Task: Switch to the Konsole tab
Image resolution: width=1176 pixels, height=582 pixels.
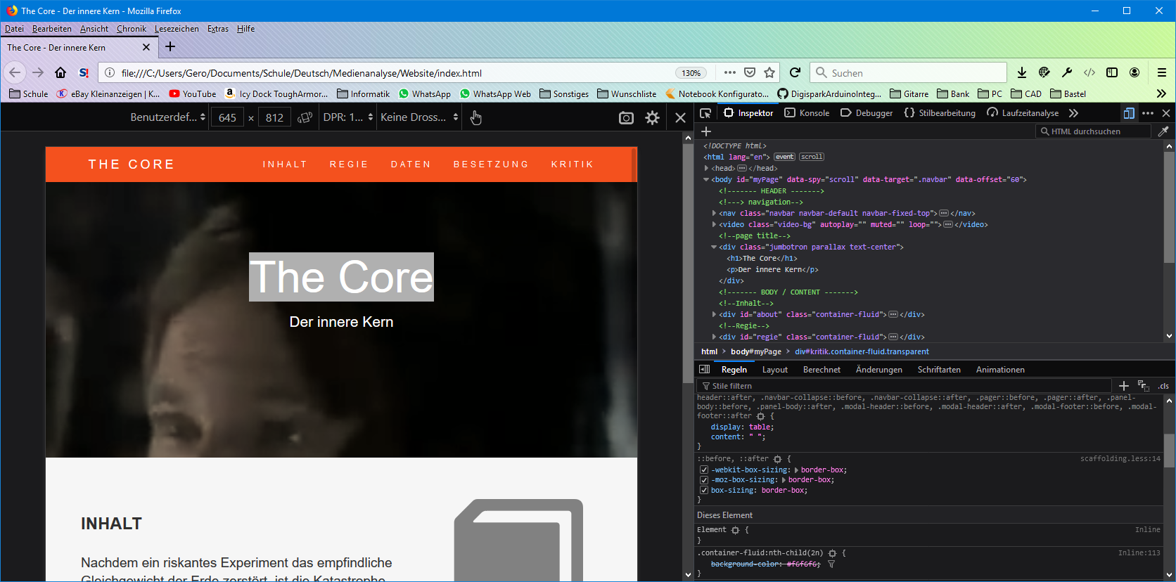Action: pos(807,113)
